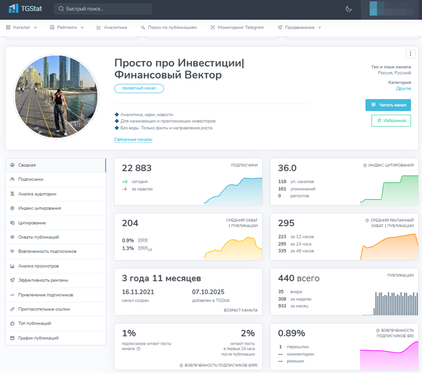Image resolution: width=422 pixels, height=373 pixels.
Task: Open the Связанные каналы link
Action: [133, 139]
